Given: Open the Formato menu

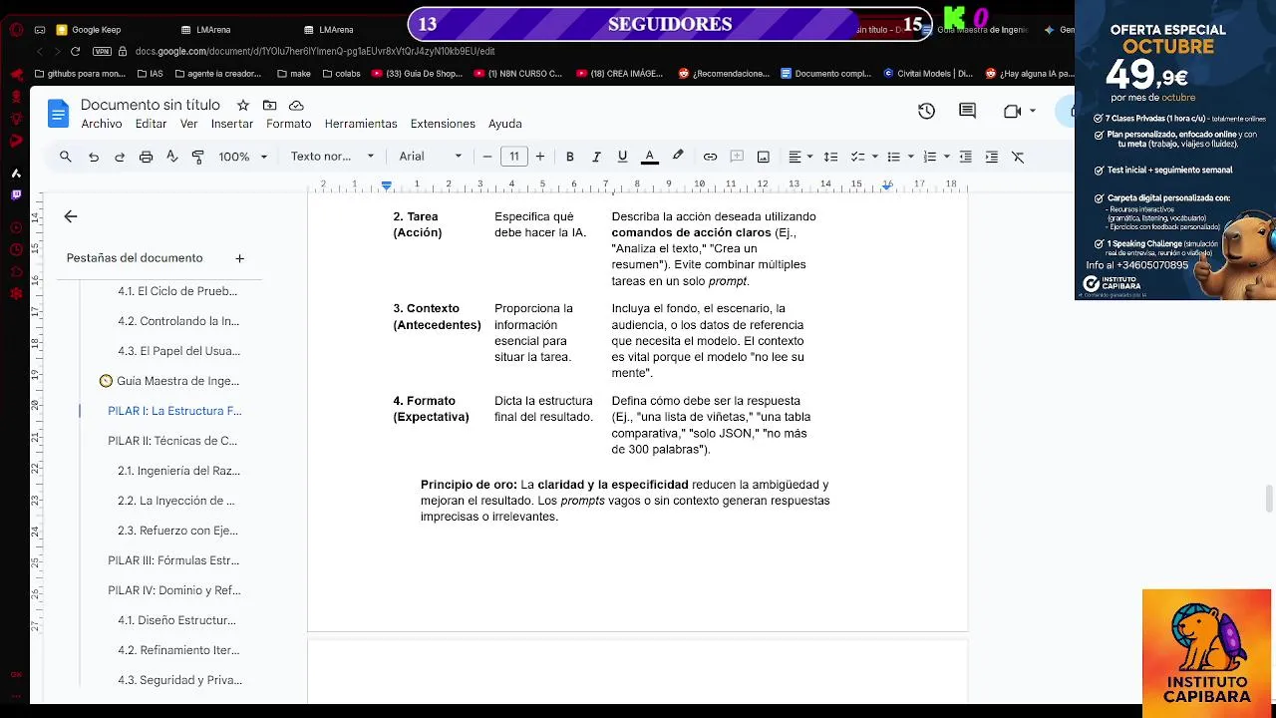Looking at the screenshot, I should (x=289, y=124).
